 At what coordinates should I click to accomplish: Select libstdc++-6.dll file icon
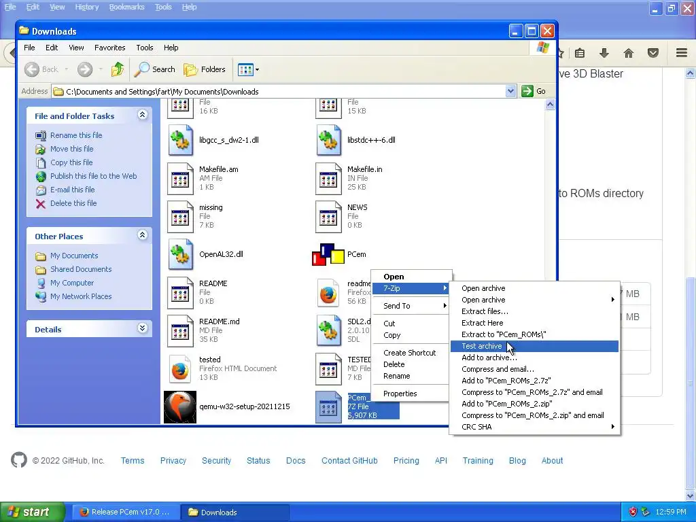tap(329, 140)
